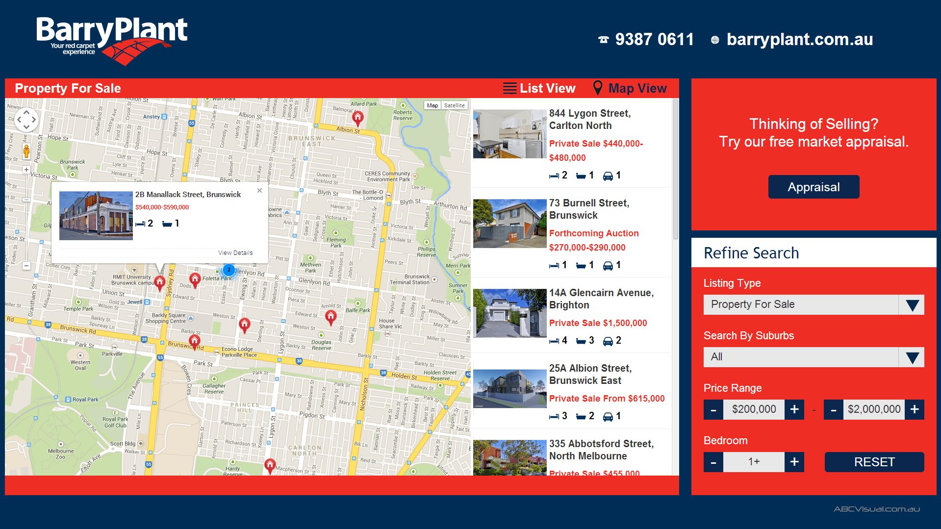This screenshot has width=941, height=529.
Task: Click Forthcoming Auction $270,000-$290,000 text
Action: (594, 240)
